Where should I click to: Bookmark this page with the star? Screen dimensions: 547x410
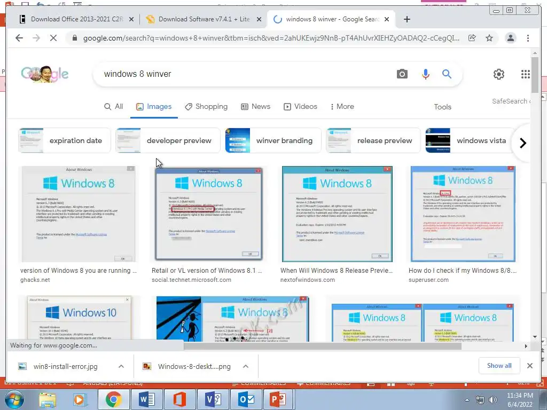[489, 38]
